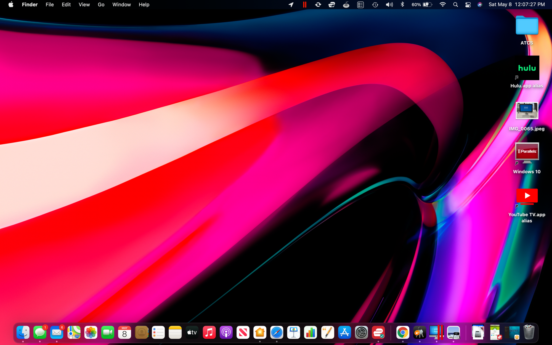Click the Keynote icon in Dock
Viewport: 552px width, 345px height.
click(293, 332)
